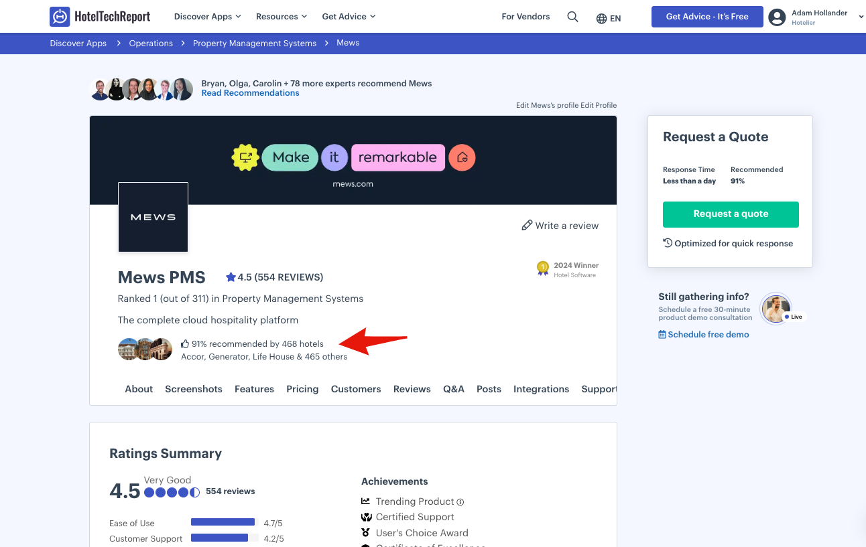Click the Request a quote button
Viewport: 866px width, 547px height.
(731, 214)
